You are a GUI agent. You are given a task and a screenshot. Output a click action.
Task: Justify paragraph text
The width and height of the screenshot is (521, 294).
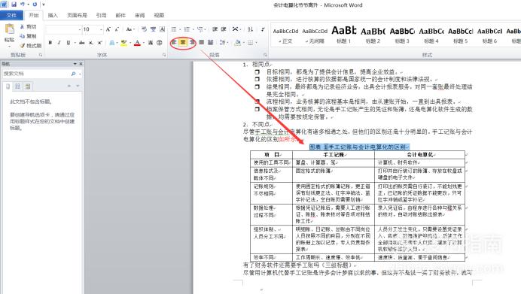tap(201, 42)
